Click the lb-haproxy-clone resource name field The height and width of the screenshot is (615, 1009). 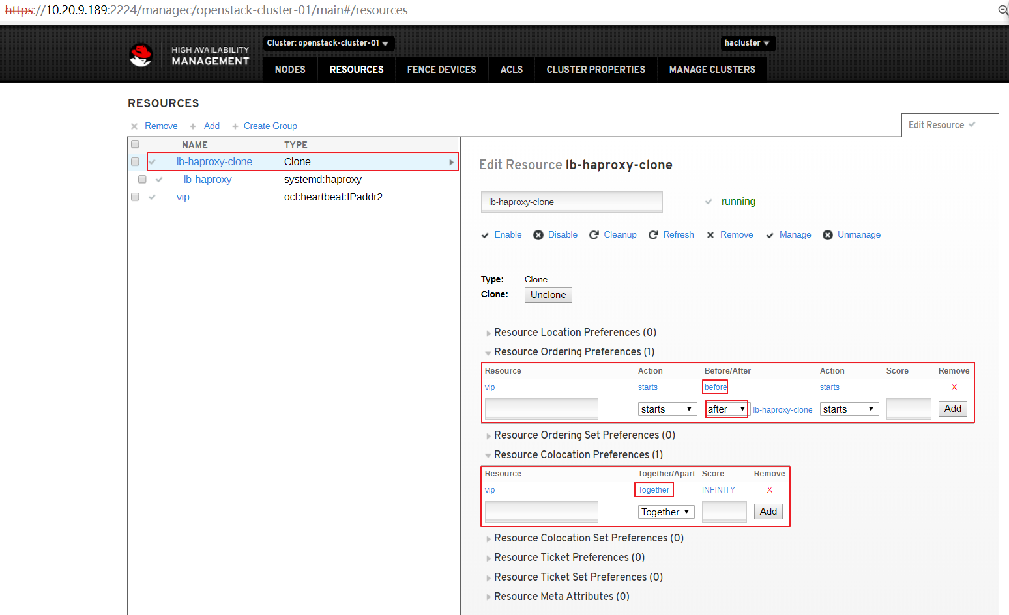572,202
